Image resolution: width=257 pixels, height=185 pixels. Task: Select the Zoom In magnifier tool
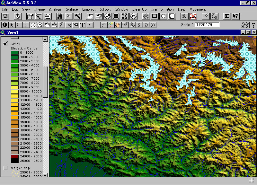pos(33,25)
